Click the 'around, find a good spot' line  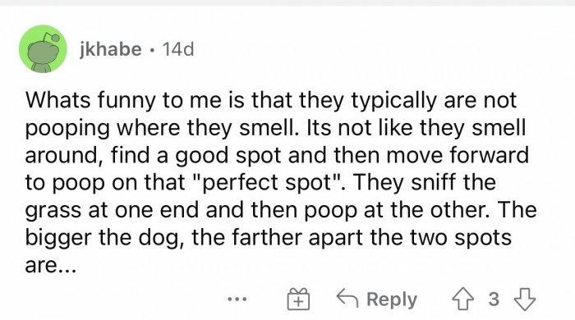pyautogui.click(x=153, y=155)
